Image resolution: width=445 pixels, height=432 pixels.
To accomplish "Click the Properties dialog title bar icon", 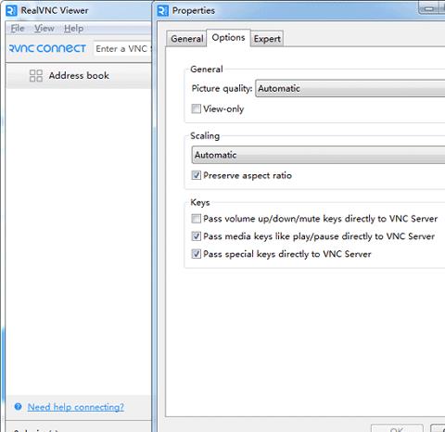I will (x=162, y=10).
